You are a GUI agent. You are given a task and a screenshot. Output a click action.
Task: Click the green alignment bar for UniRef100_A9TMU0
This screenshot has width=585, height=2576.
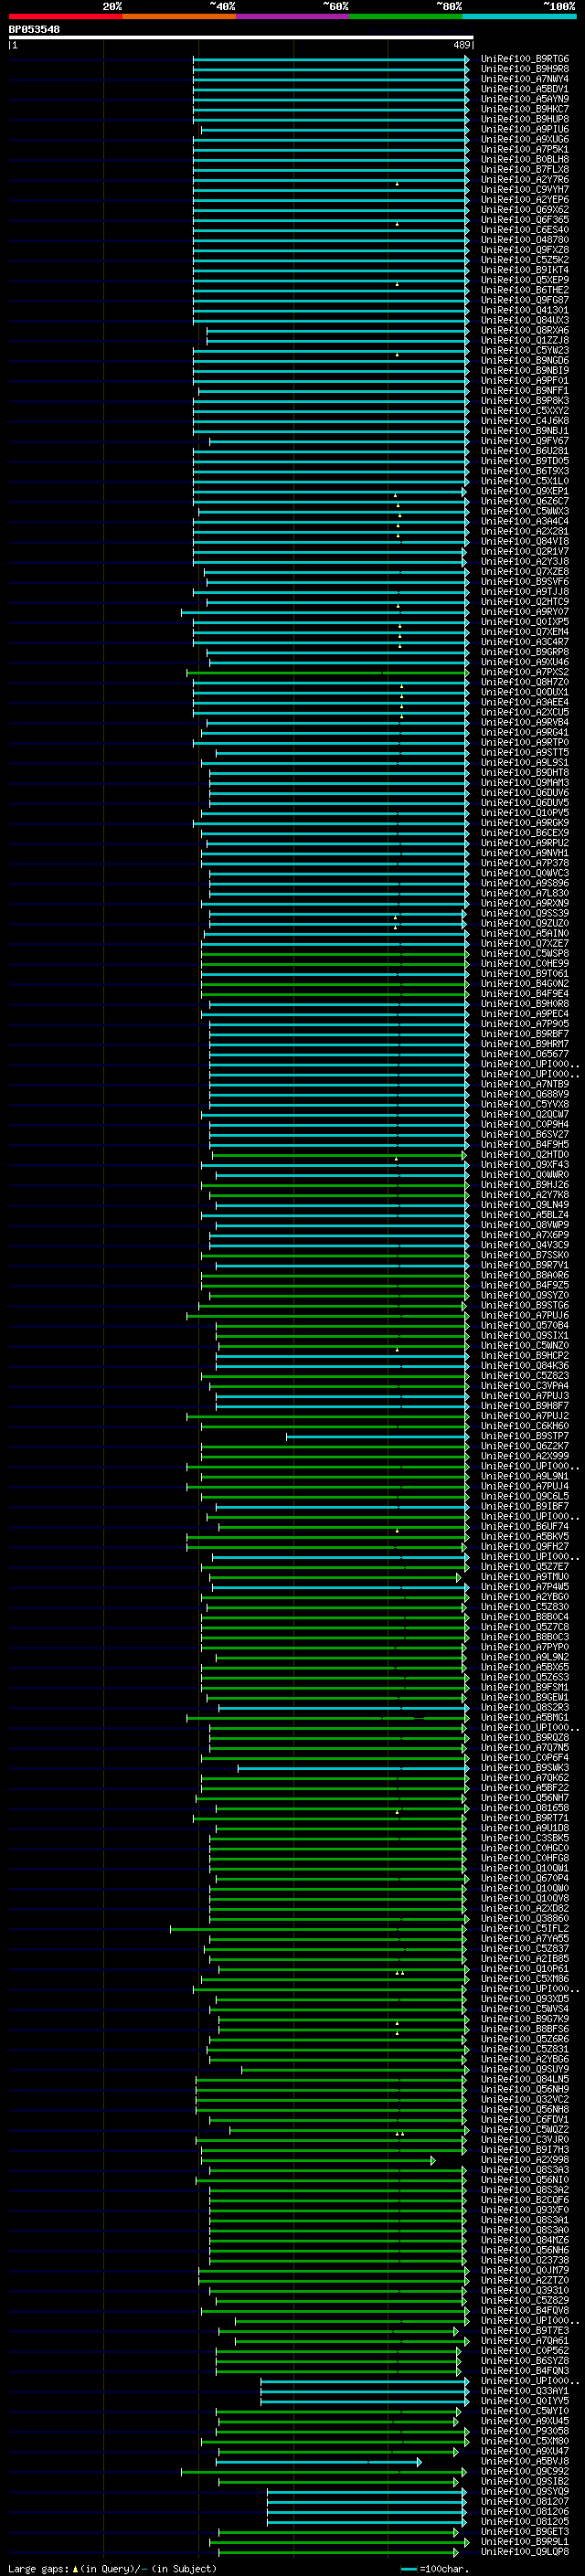coord(335,1577)
